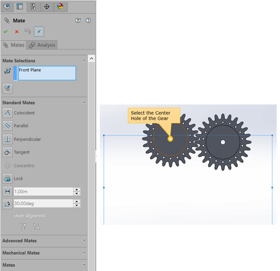Open the starred help tutorial icon
Image resolution: width=280 pixels, height=271 pixels.
[x=78, y=20]
